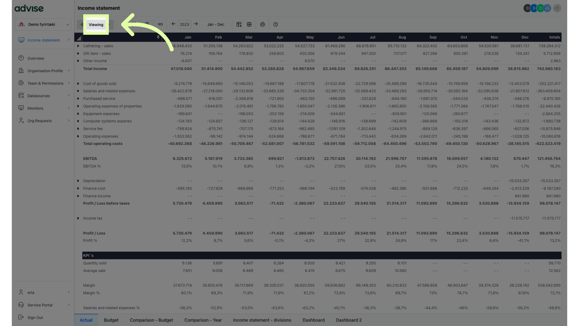The image size is (579, 326).
Task: Switch to the Budget tab
Action: click(111, 320)
